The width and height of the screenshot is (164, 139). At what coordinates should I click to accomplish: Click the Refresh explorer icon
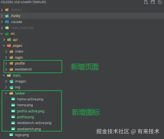tap(160, 2)
